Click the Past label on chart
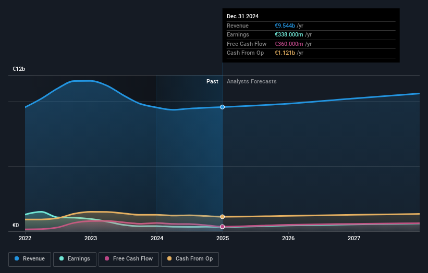The height and width of the screenshot is (273, 428). coord(212,82)
